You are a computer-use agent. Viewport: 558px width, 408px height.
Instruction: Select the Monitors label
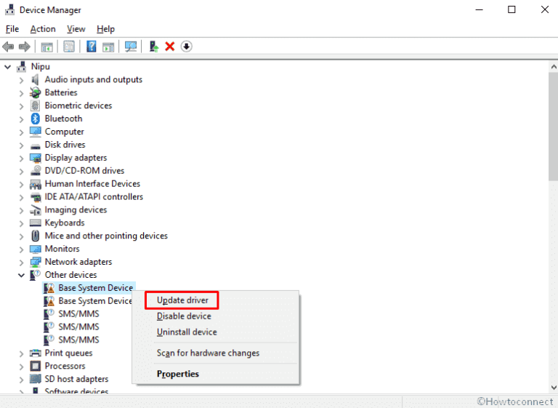tap(62, 249)
